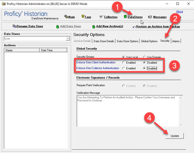Open the Main page link
Screen dimensions: 194x153
tap(71, 17)
